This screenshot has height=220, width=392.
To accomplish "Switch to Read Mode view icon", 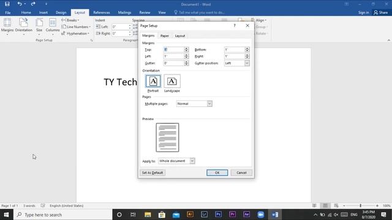I will click(x=314, y=205).
